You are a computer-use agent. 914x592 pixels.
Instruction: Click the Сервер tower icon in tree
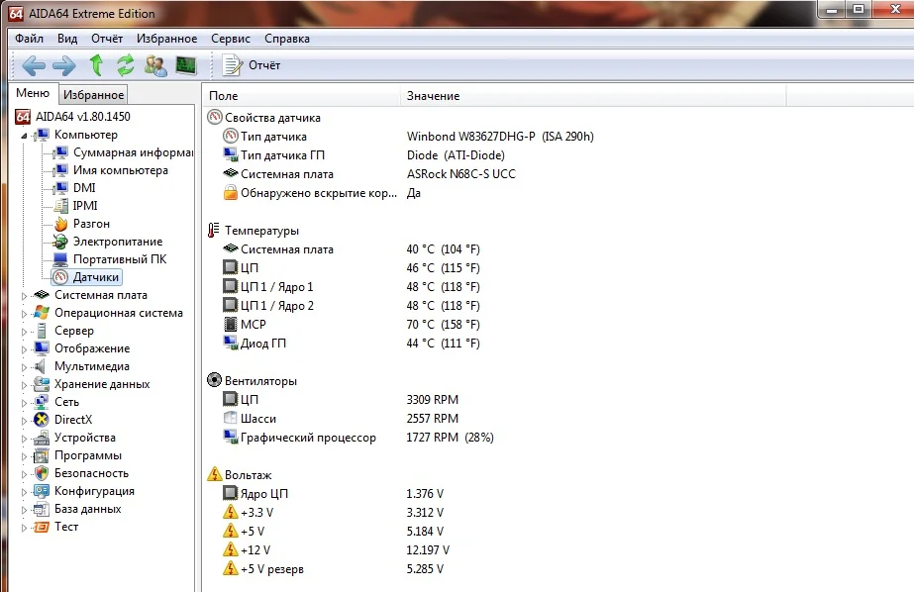coord(42,331)
